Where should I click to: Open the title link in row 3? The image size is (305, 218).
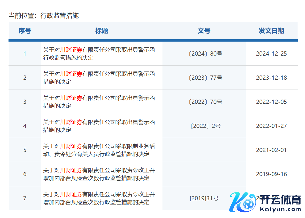point(99,102)
